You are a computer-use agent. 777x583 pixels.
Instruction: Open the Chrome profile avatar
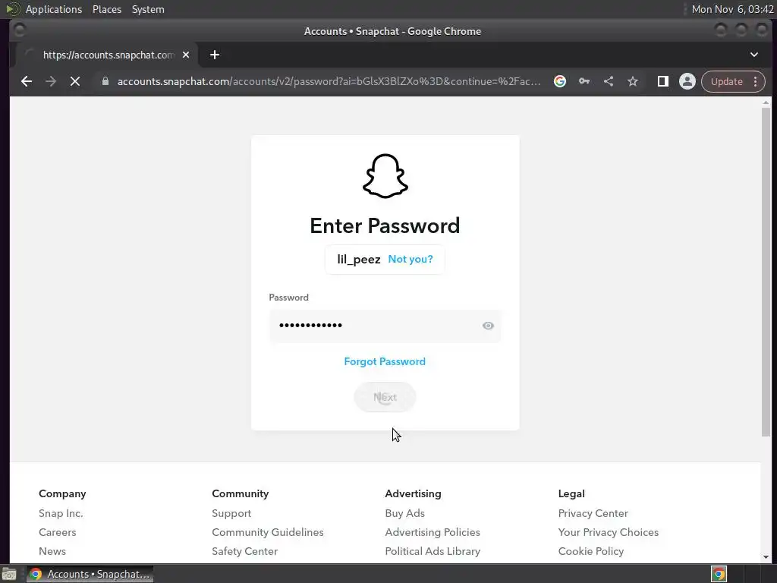[687, 81]
